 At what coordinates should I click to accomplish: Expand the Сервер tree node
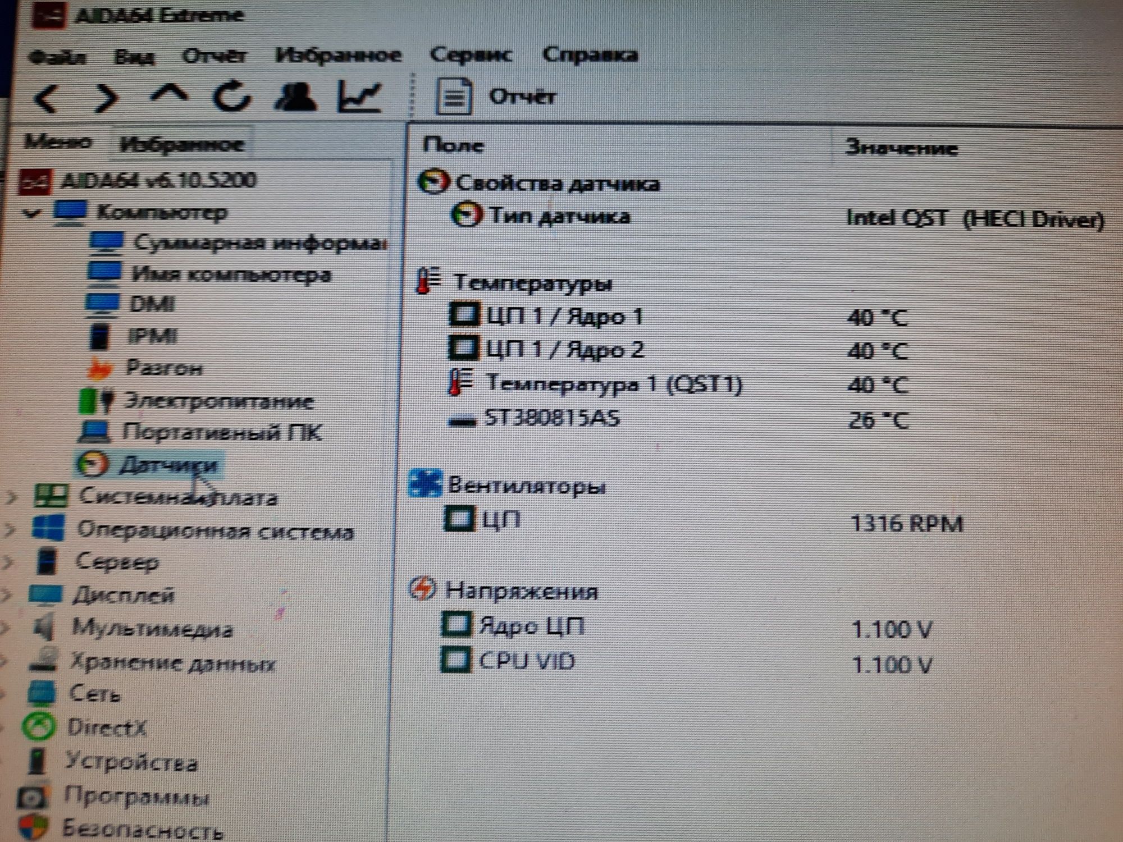[7, 562]
